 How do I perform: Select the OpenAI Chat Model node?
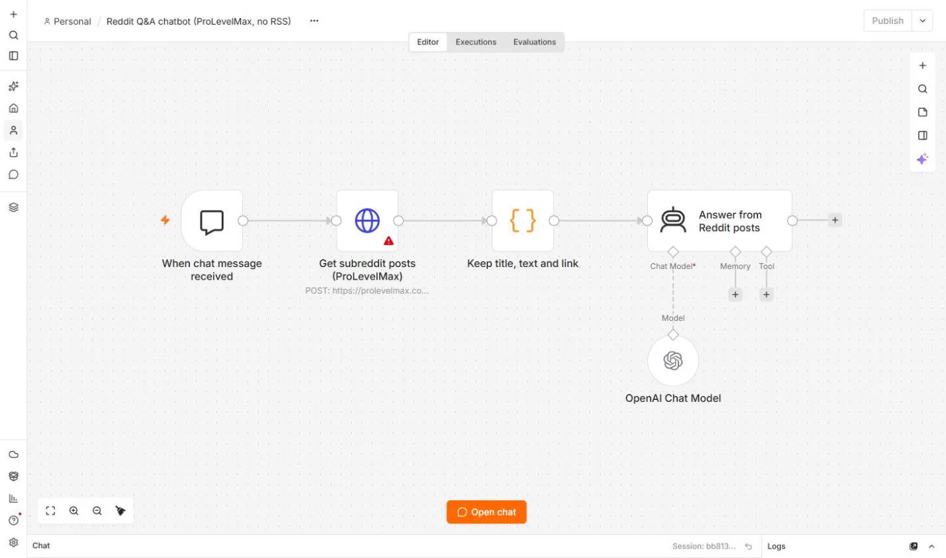[x=673, y=361]
